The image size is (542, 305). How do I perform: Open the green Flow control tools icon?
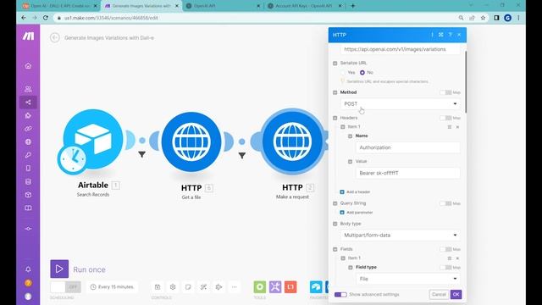click(260, 286)
